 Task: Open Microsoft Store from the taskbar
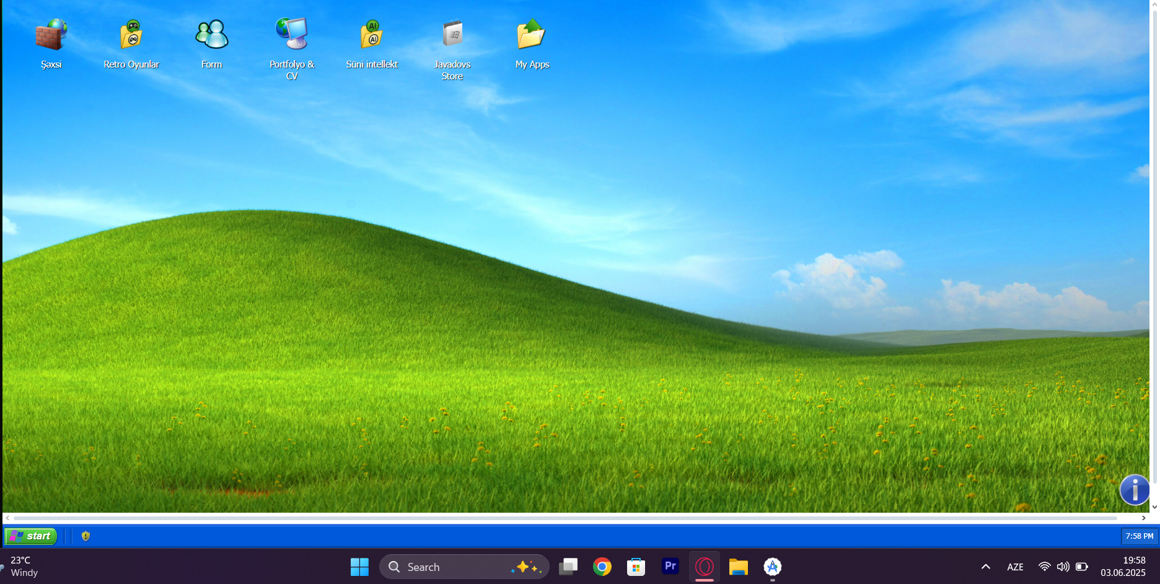tap(636, 567)
